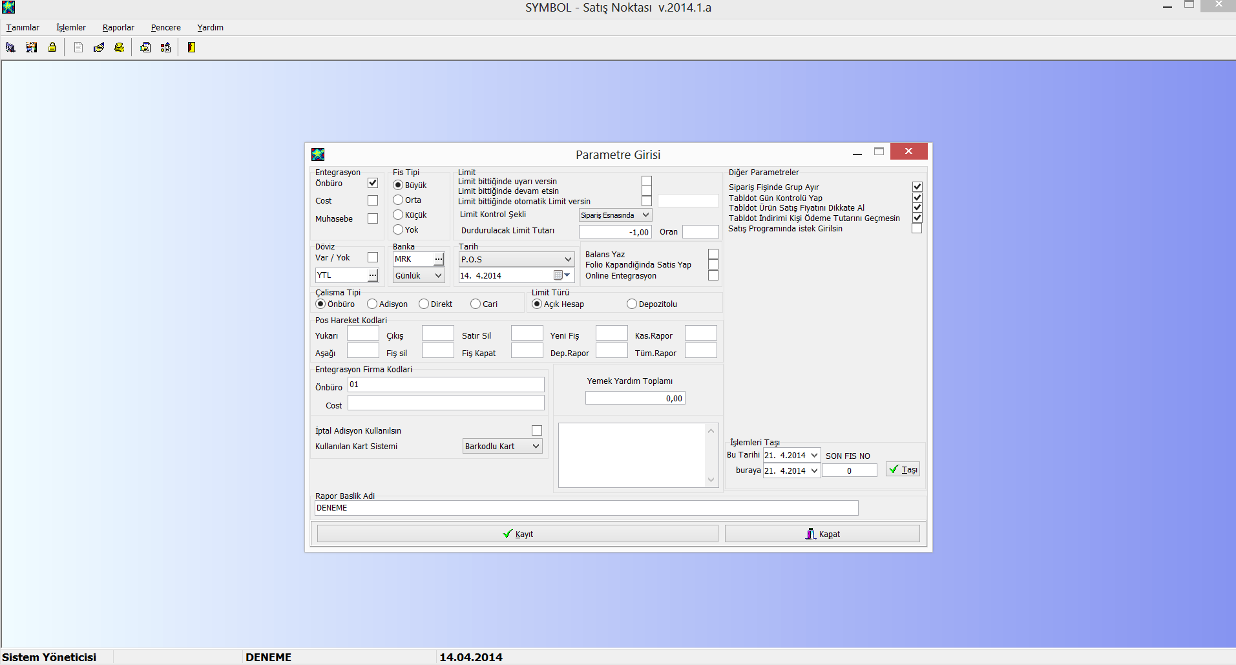Check 'Limit bittiğinde otomatik Limit versin'
Screen dimensions: 1236x665
647,201
